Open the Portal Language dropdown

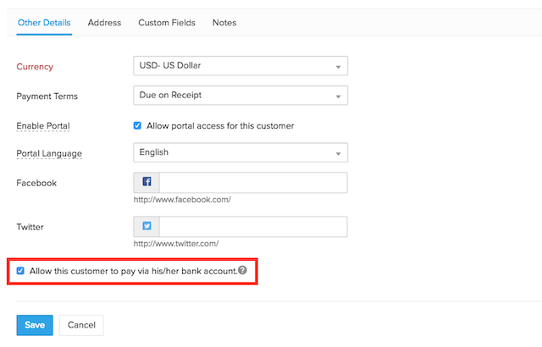[241, 153]
